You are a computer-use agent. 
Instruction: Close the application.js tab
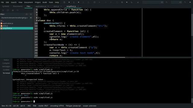click(x=48, y=6)
